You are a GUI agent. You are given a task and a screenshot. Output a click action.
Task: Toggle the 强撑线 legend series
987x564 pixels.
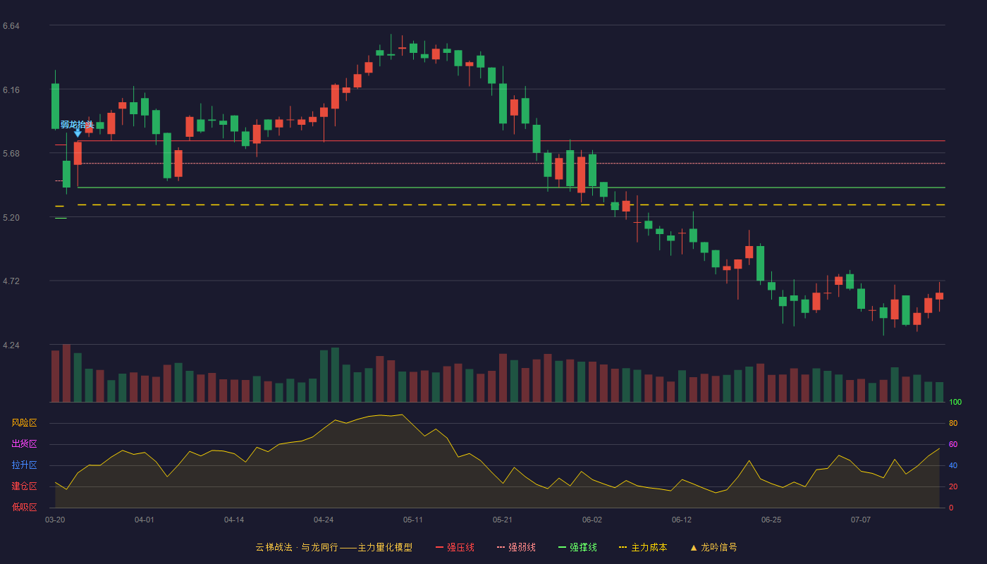click(577, 547)
